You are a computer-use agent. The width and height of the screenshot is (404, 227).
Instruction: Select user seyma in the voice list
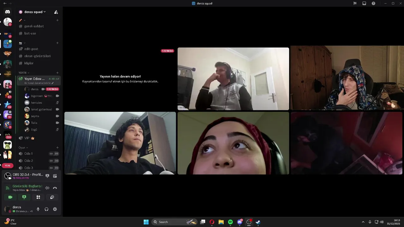coord(42,116)
